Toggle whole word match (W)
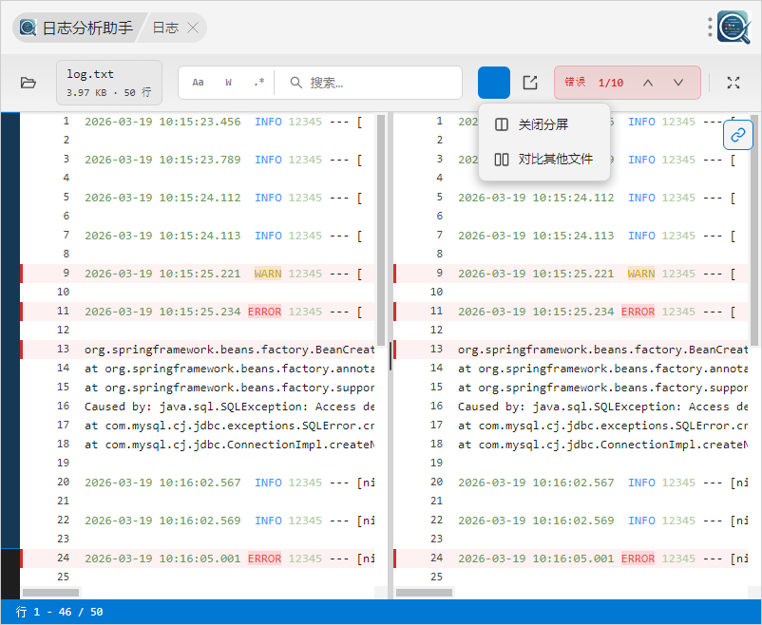 (228, 83)
